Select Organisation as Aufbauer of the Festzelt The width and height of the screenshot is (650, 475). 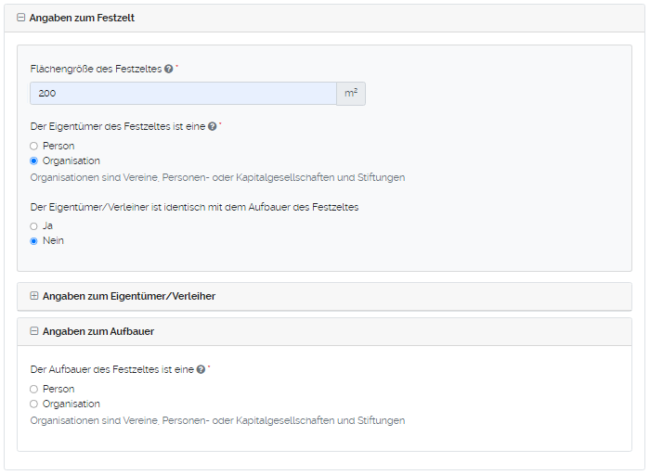pos(34,404)
